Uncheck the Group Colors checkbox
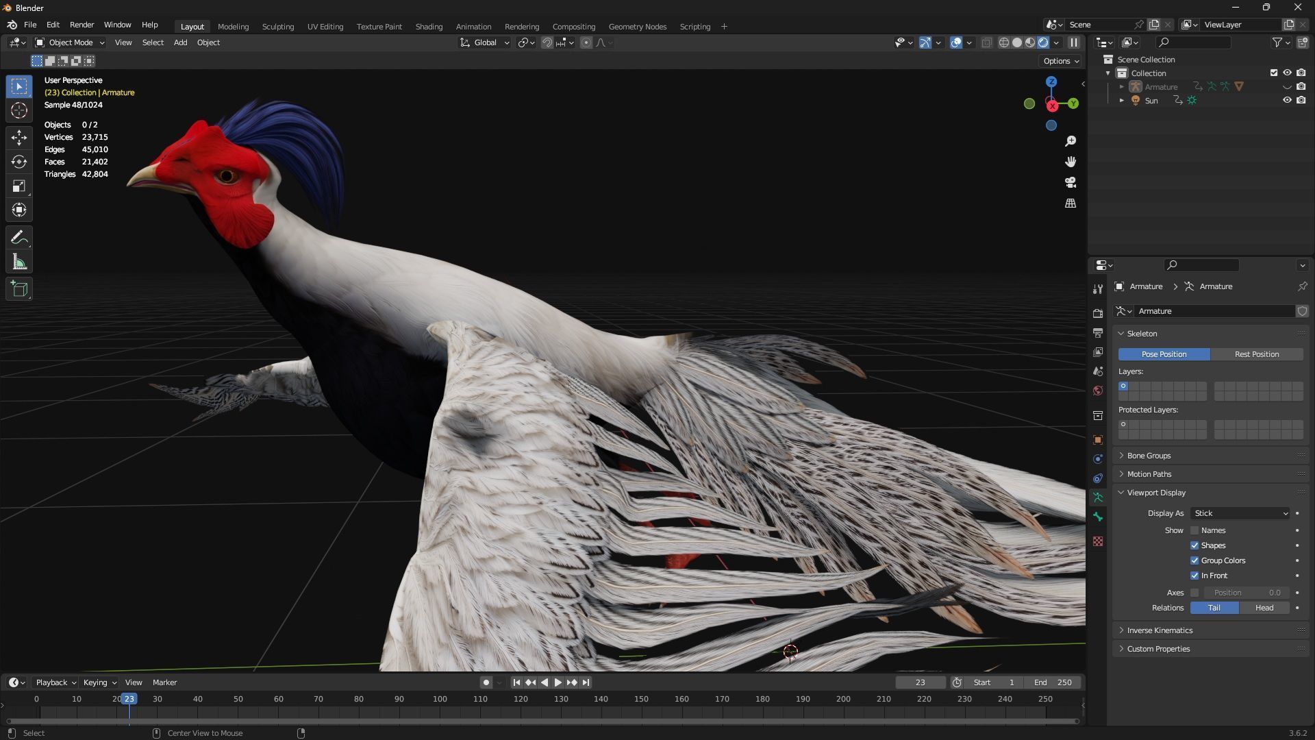 tap(1194, 560)
